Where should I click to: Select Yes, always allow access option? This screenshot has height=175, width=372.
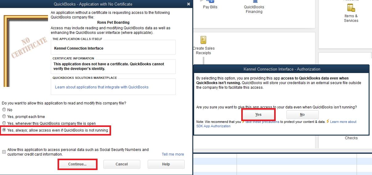(x=4, y=130)
